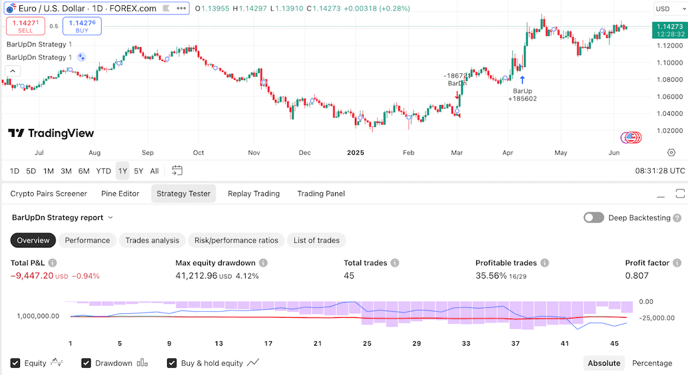
Task: Switch to the Trades analysis tab
Action: (153, 240)
